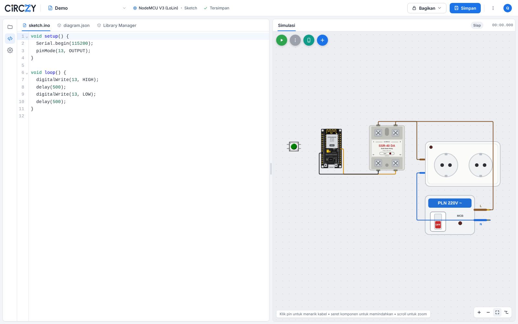Open user avatar Q menu
Image resolution: width=518 pixels, height=324 pixels.
(x=508, y=8)
